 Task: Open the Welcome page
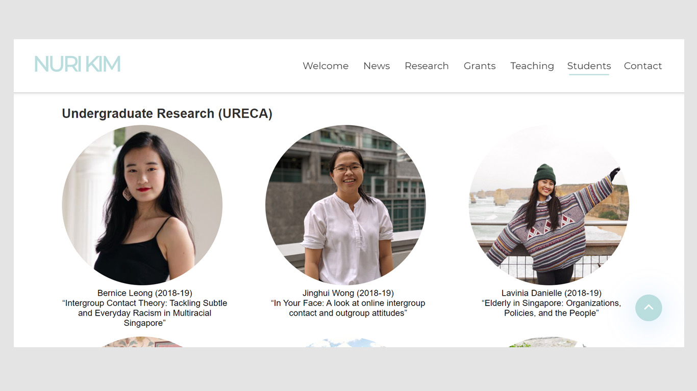(x=326, y=66)
